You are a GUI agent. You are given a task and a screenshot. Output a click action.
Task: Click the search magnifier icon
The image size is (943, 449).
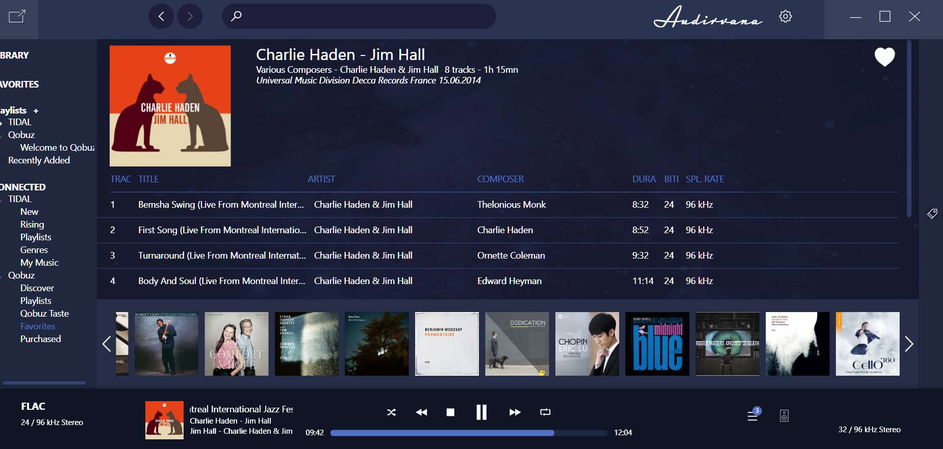click(236, 16)
